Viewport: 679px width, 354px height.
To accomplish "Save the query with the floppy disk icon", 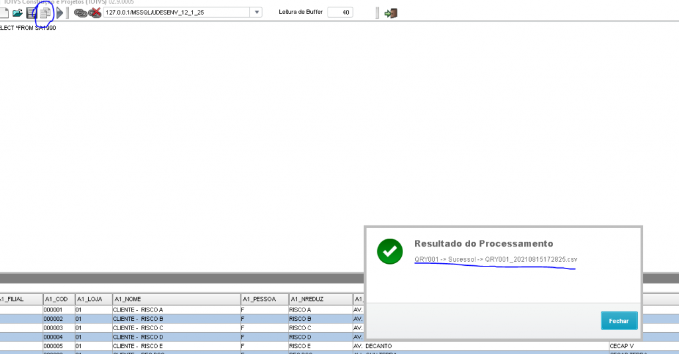I will pos(31,13).
